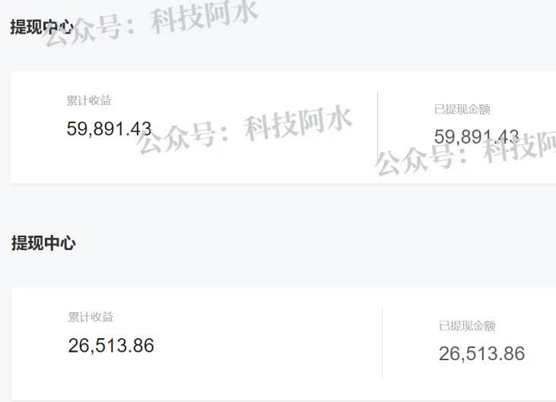Image resolution: width=556 pixels, height=402 pixels.
Task: Select the 26,513.86 value under 累计收益
Action: tap(111, 346)
